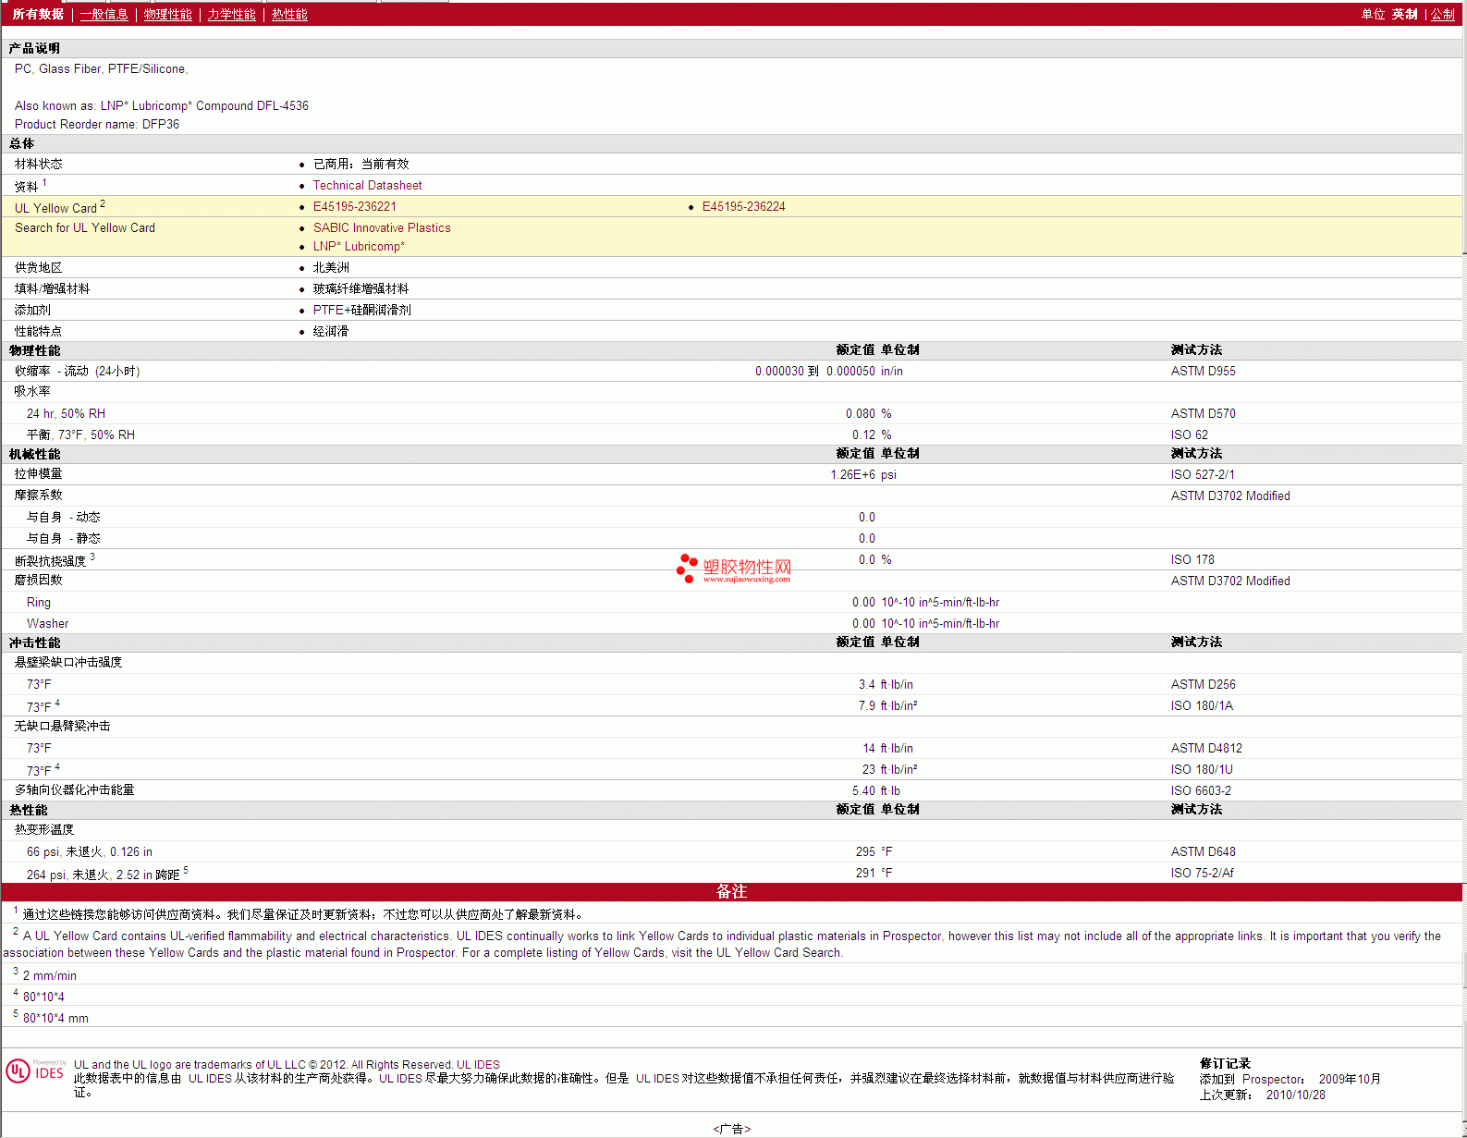
Task: Open the 所有数据 tab
Action: pyautogui.click(x=38, y=15)
